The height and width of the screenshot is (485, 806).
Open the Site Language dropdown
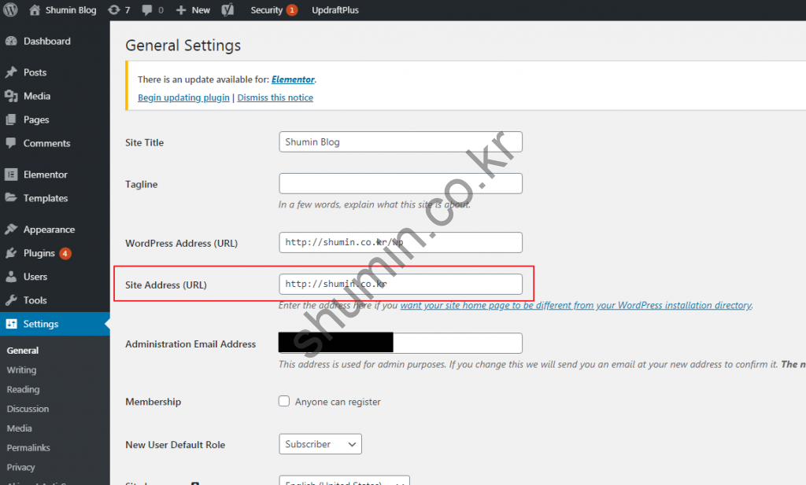point(344,480)
